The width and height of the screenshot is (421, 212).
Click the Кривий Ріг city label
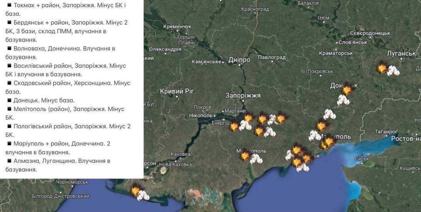tap(177, 91)
